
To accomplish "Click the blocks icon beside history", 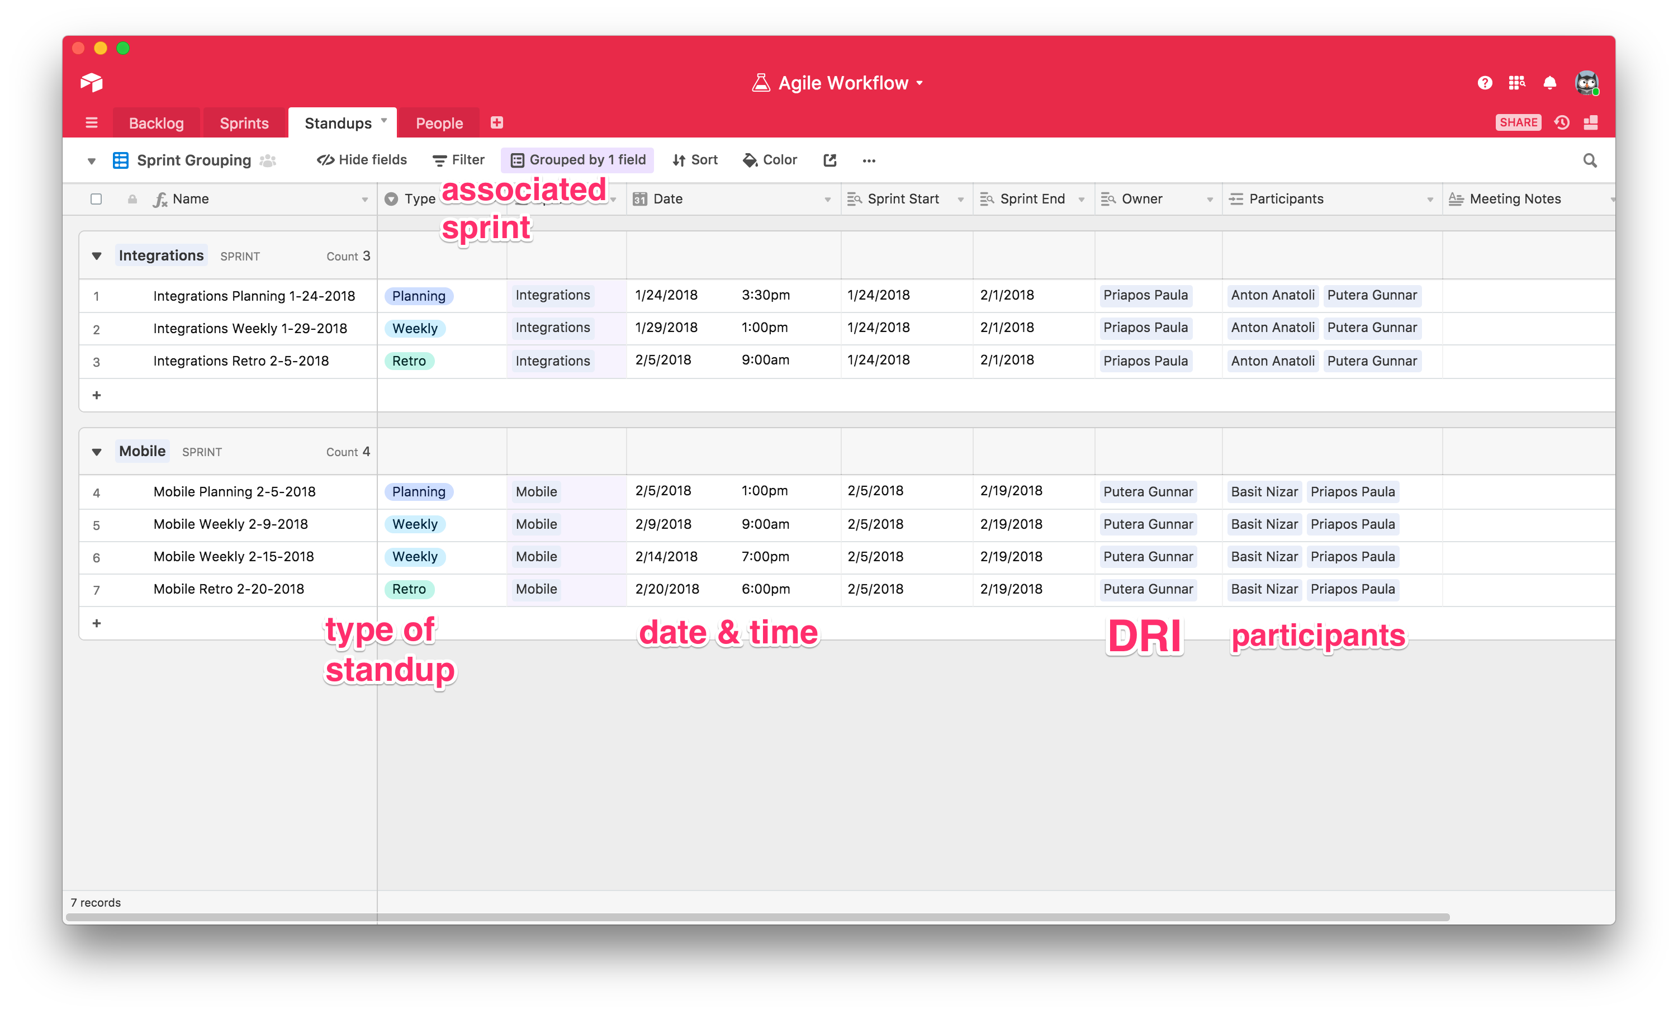I will [x=1590, y=122].
